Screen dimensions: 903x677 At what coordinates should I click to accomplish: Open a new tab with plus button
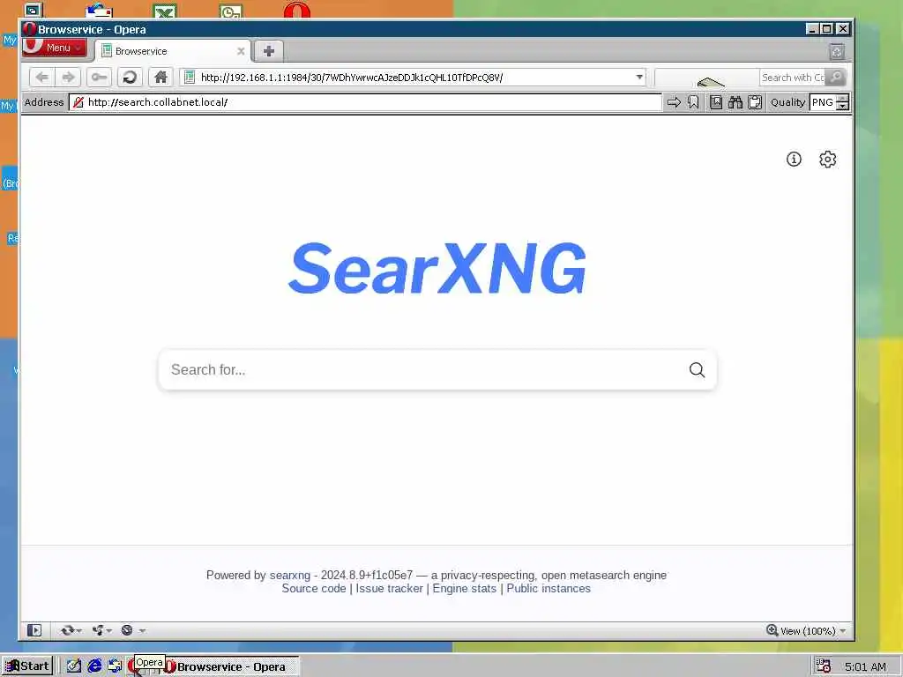[268, 51]
